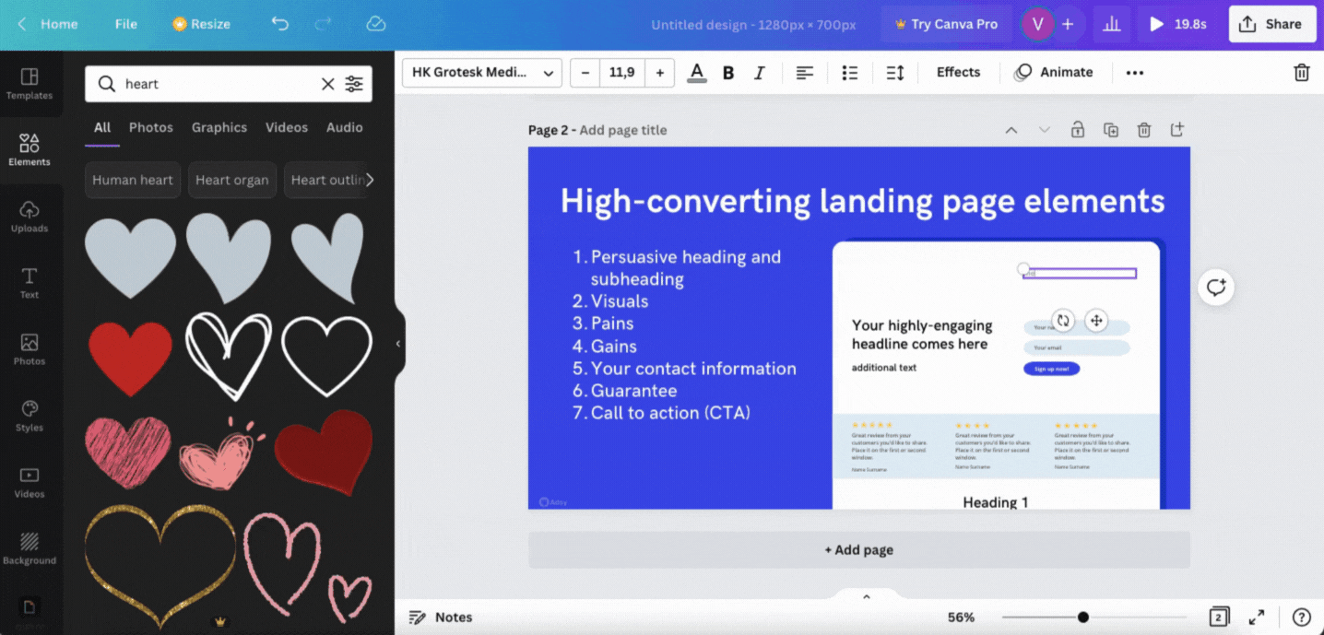Open the Photos sidebar panel

pos(30,349)
